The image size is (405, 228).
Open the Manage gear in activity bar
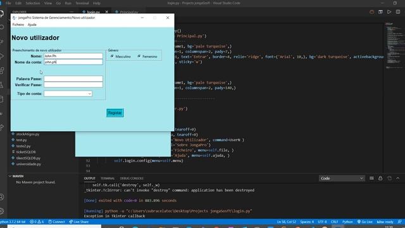click(2, 211)
